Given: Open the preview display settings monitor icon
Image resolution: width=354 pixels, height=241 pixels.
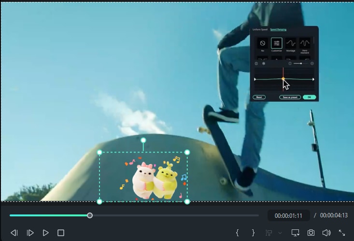Looking at the screenshot, I should (x=295, y=233).
